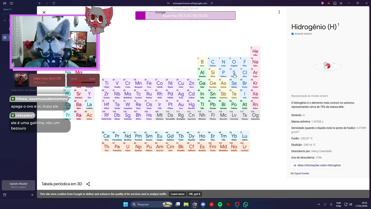Image resolution: width=371 pixels, height=209 pixels.
Task: Select Carbon (C) element cell
Action: [x=213, y=62]
